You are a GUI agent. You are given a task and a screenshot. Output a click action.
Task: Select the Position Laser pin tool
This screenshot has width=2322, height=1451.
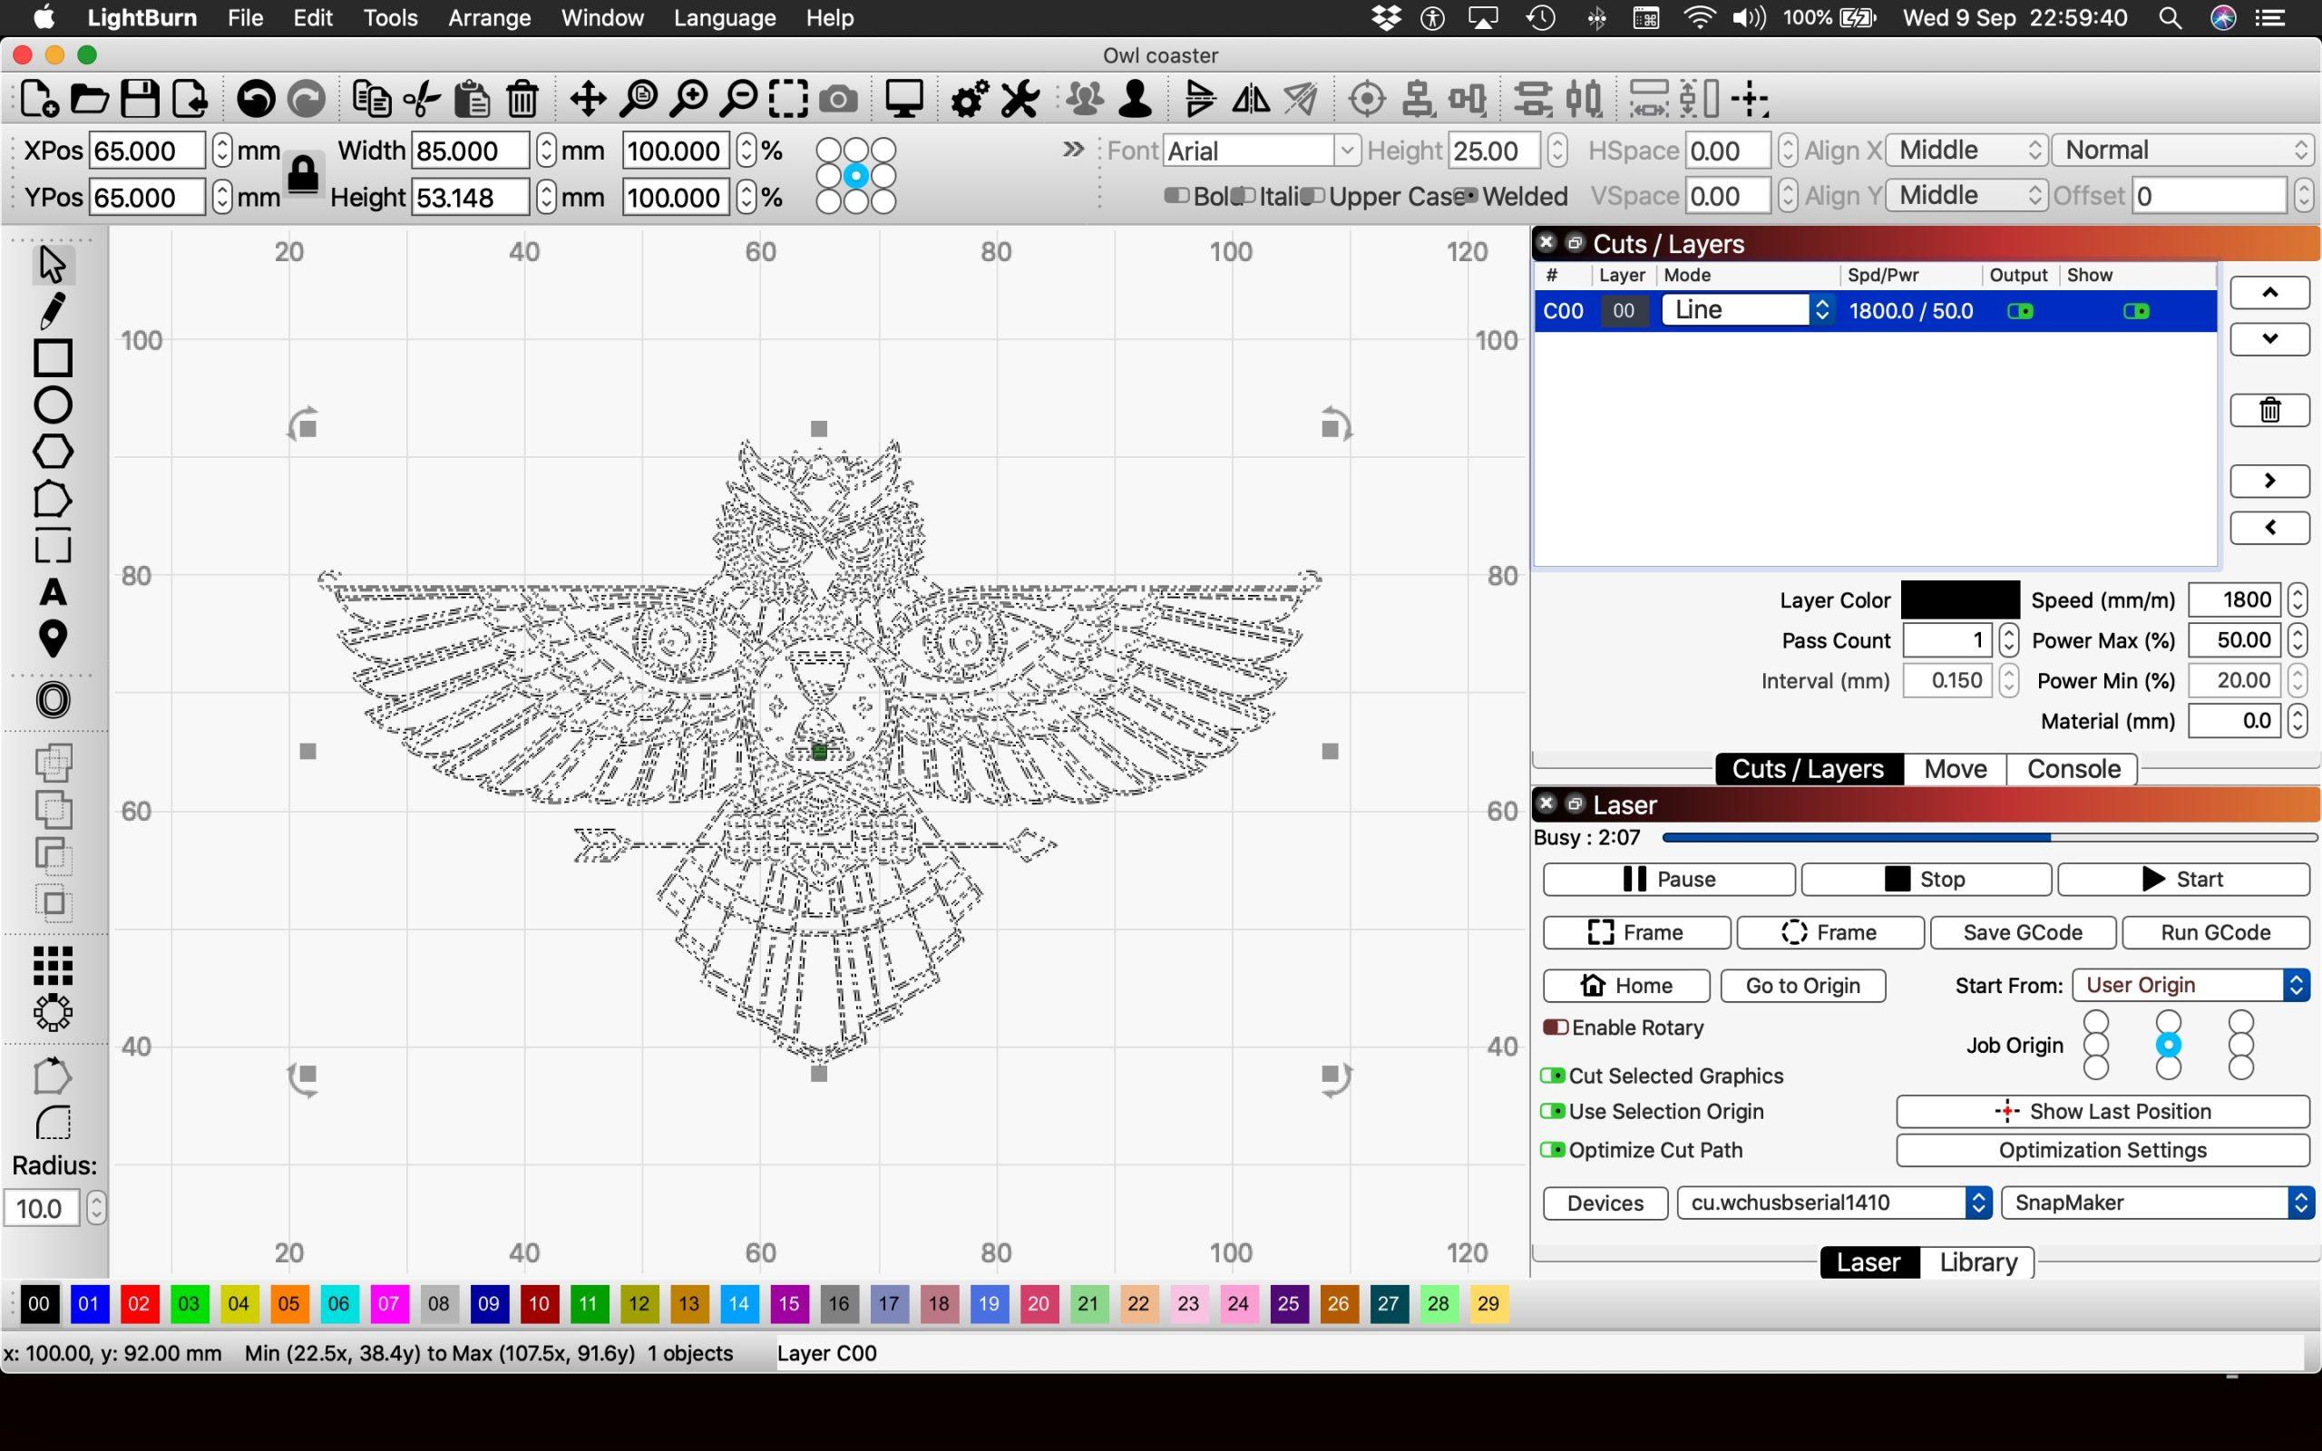53,639
